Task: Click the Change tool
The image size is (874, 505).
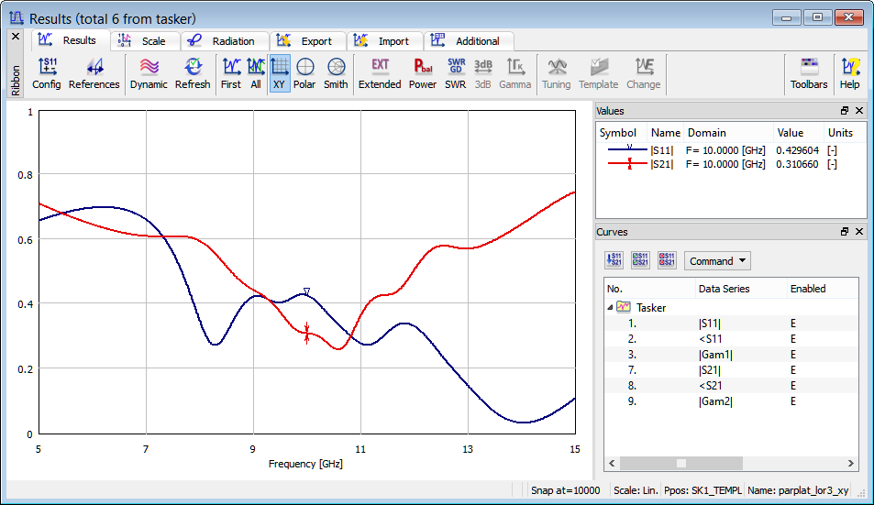Action: [643, 73]
